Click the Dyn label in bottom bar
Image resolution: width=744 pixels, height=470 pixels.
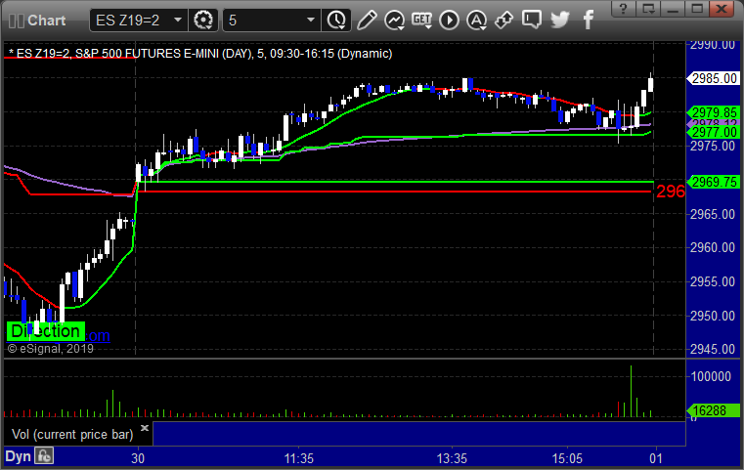(x=18, y=456)
